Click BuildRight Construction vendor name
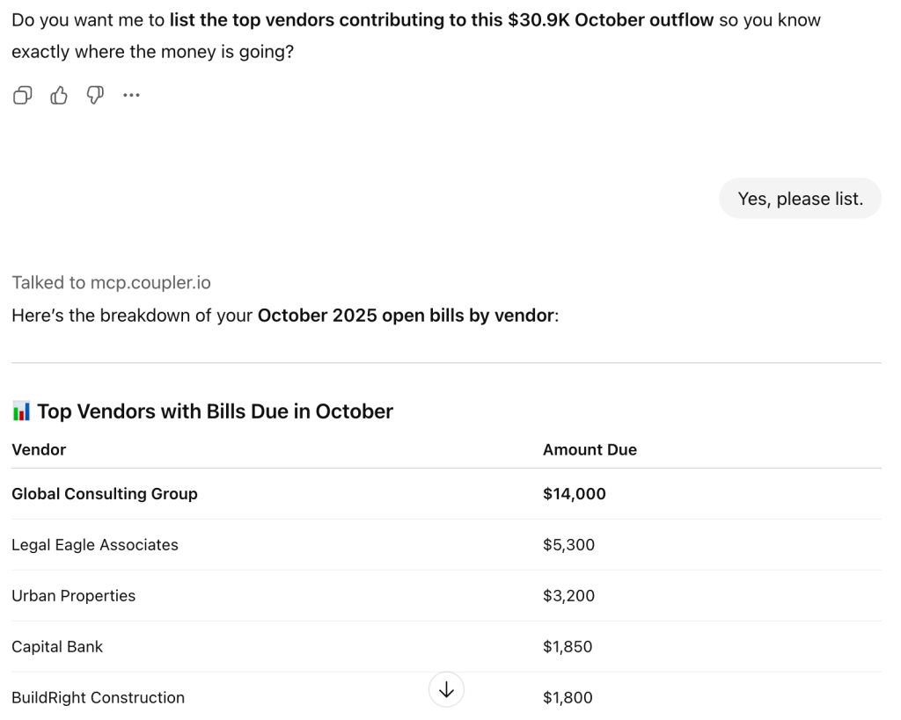The image size is (901, 720). click(x=99, y=698)
